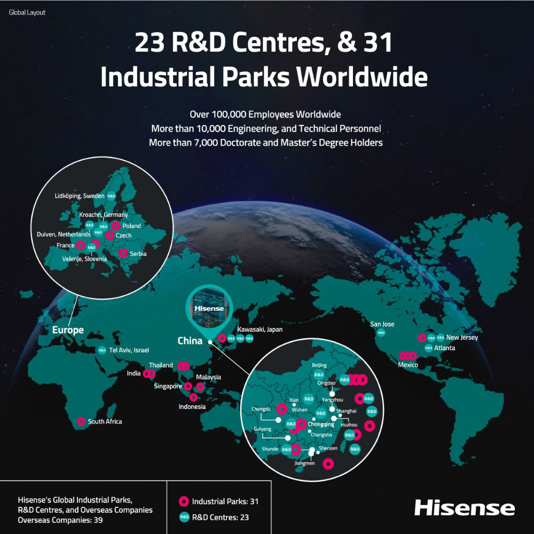The height and width of the screenshot is (534, 534).
Task: Click the pink marker next to Czech
Action: tap(109, 235)
